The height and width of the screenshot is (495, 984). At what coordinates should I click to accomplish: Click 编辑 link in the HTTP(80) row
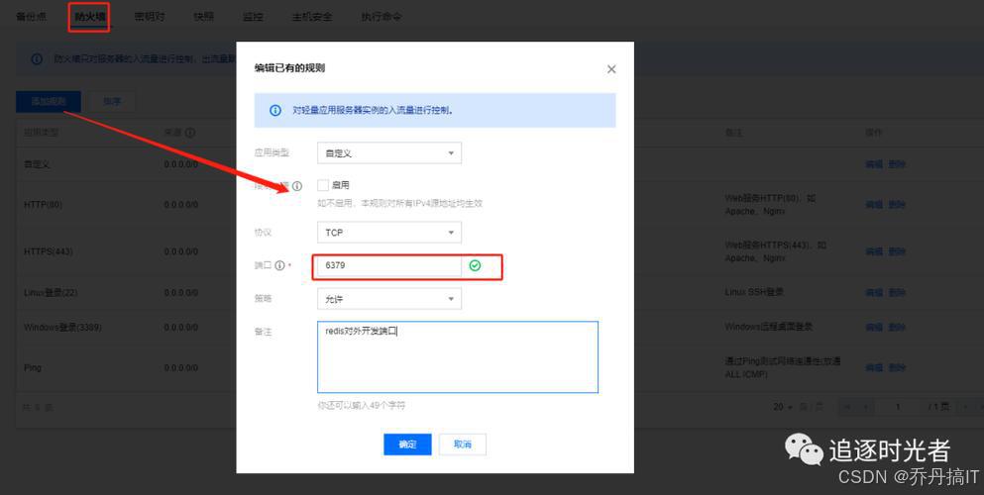point(874,204)
